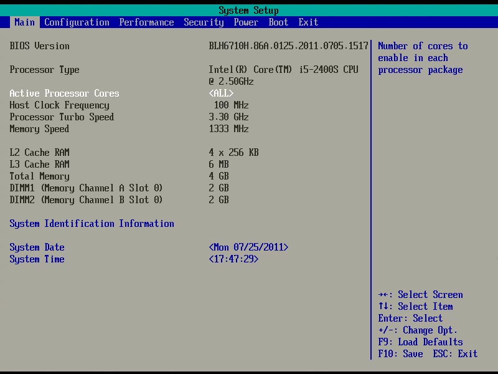Edit the system date value Mon 07/25/2011
This screenshot has width=498, height=374.
click(x=248, y=247)
